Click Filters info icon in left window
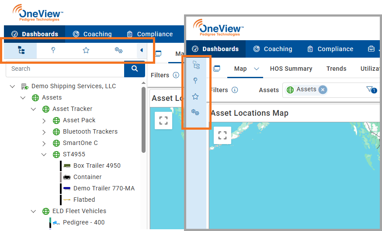Screen dimensions: 382x231 (176, 75)
